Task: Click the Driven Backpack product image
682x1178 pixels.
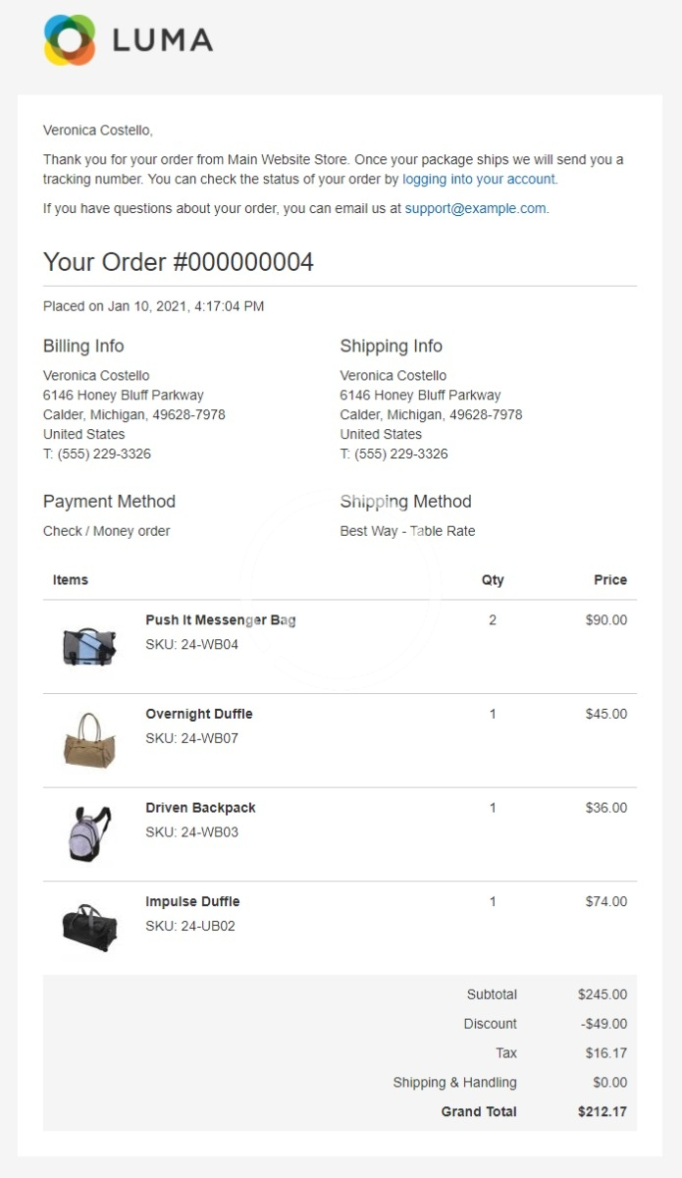Action: 89,833
